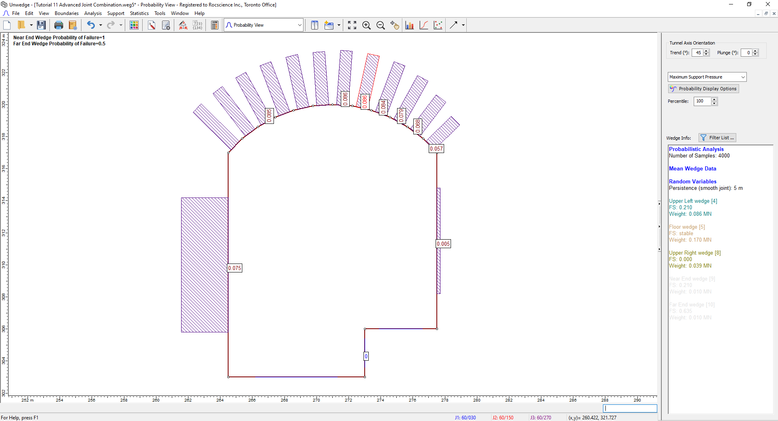
Task: Increase the Plunge value stepper
Action: (755, 51)
